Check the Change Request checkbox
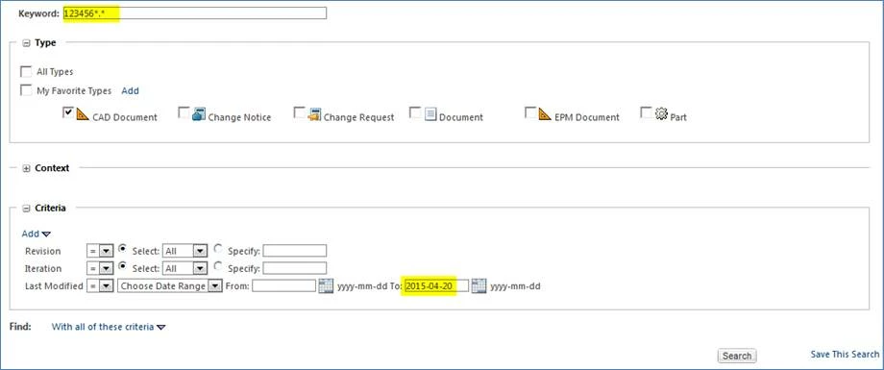Image resolution: width=884 pixels, height=370 pixels. [300, 112]
